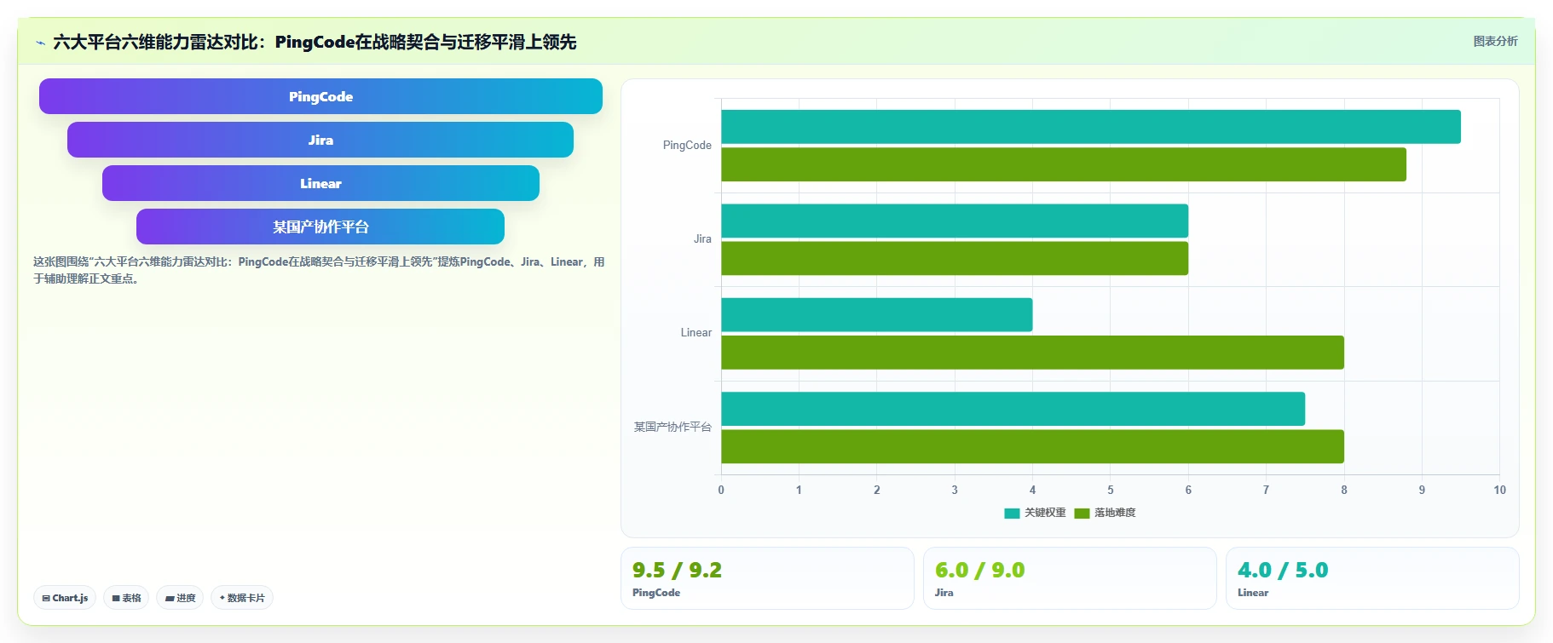Click PingCode's green 落地难度 bar
1553x643 pixels.
pyautogui.click(x=1064, y=164)
